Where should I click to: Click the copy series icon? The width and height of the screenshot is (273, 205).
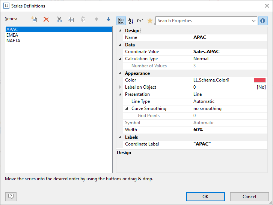pyautogui.click(x=71, y=19)
